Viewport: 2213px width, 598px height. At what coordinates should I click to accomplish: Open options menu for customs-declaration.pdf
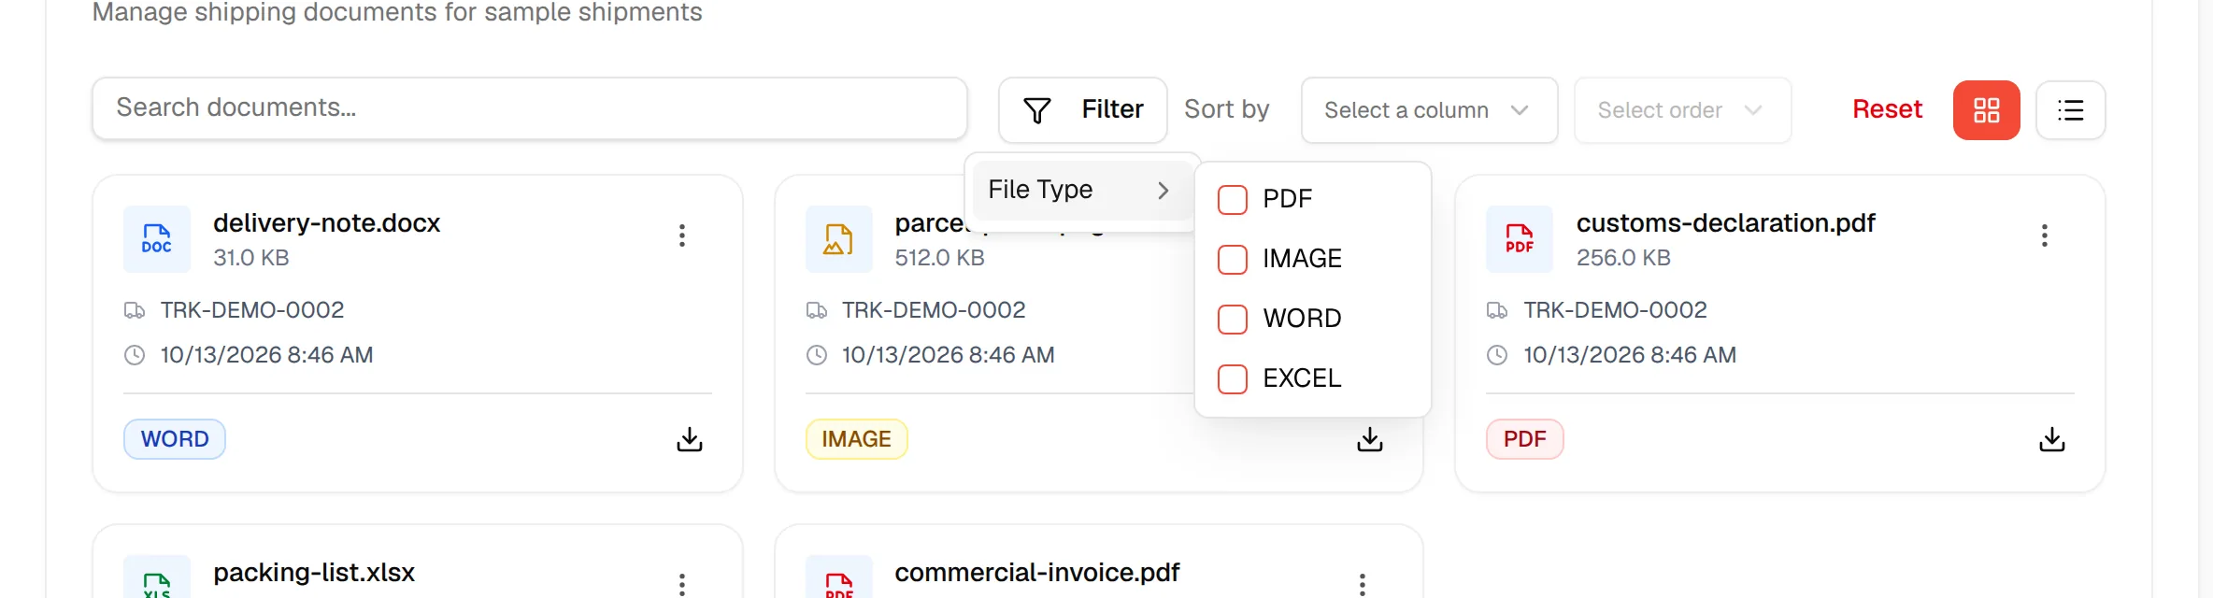coord(2045,235)
